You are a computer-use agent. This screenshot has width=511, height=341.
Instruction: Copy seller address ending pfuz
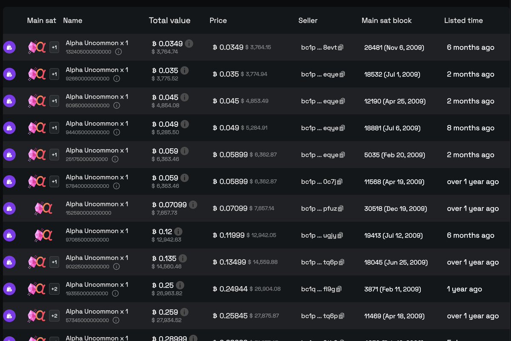(341, 209)
